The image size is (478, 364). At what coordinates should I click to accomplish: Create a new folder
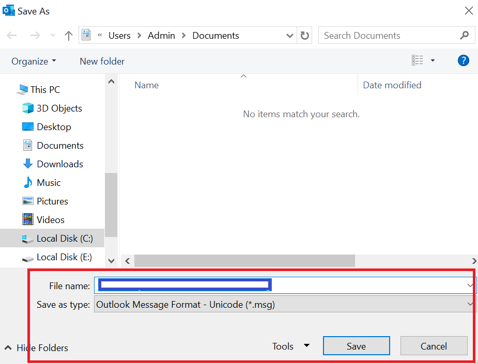point(102,61)
